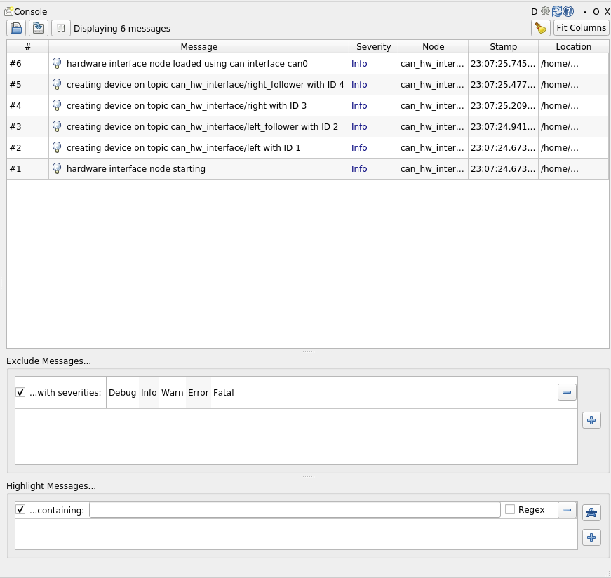Uncheck the containing highlight filter checkbox
This screenshot has height=578, width=611.
click(20, 510)
